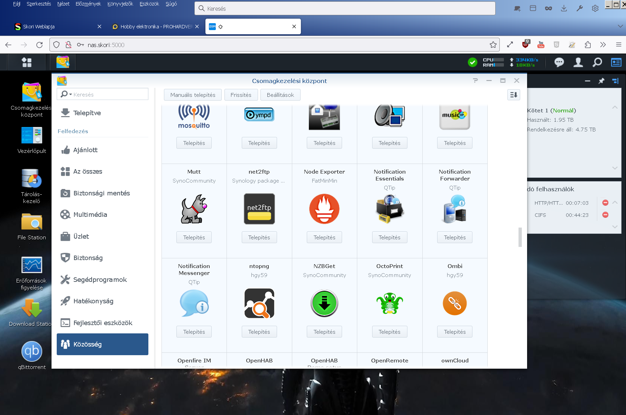Viewport: 626px width, 415px height.
Task: Toggle the DSM widgets panel icon
Action: (x=616, y=62)
